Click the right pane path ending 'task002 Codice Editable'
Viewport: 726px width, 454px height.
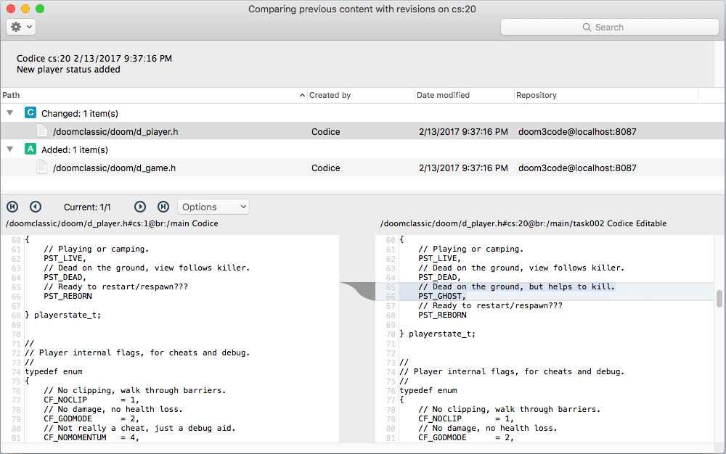click(x=523, y=223)
